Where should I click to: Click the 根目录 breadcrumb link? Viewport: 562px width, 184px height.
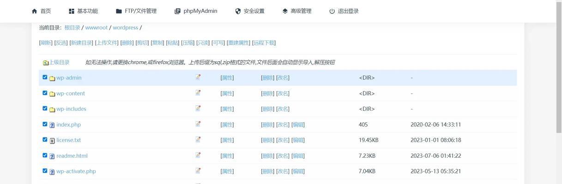pyautogui.click(x=72, y=28)
